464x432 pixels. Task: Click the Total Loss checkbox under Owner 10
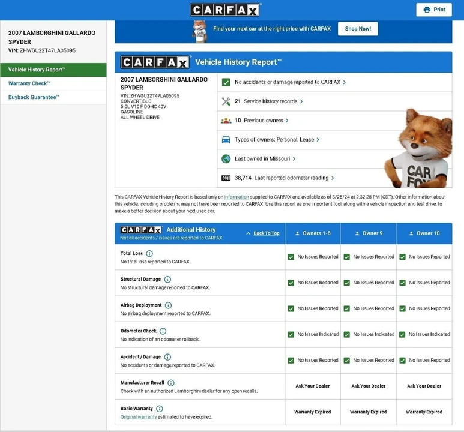click(x=402, y=257)
